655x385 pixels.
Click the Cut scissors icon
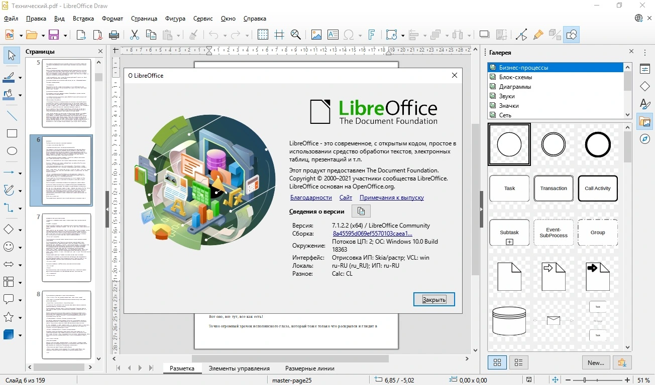134,35
